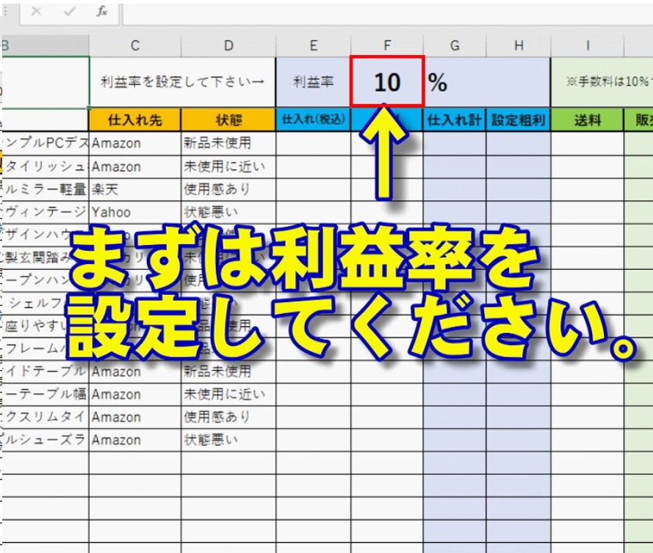Open the insert function fx icon
653x553 pixels.
102,11
